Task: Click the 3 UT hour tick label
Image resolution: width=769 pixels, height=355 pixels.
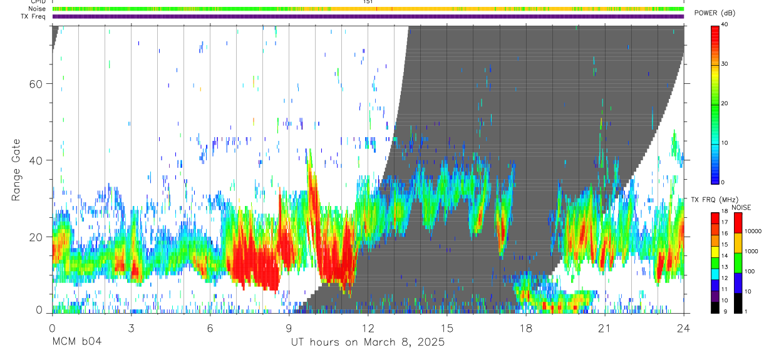Action: tap(131, 327)
